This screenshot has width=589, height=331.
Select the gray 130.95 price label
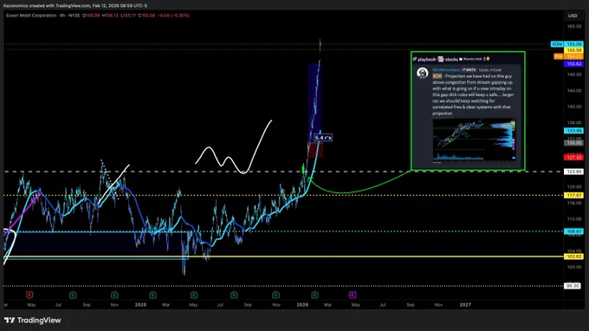click(574, 143)
